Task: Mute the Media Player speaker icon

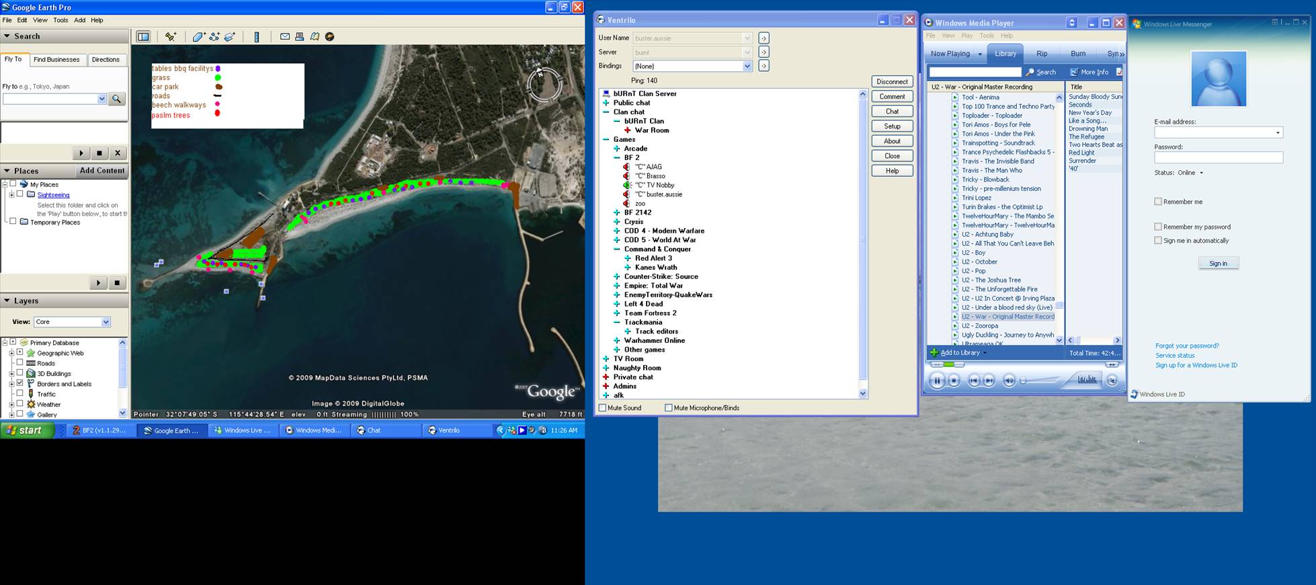Action: point(1008,381)
